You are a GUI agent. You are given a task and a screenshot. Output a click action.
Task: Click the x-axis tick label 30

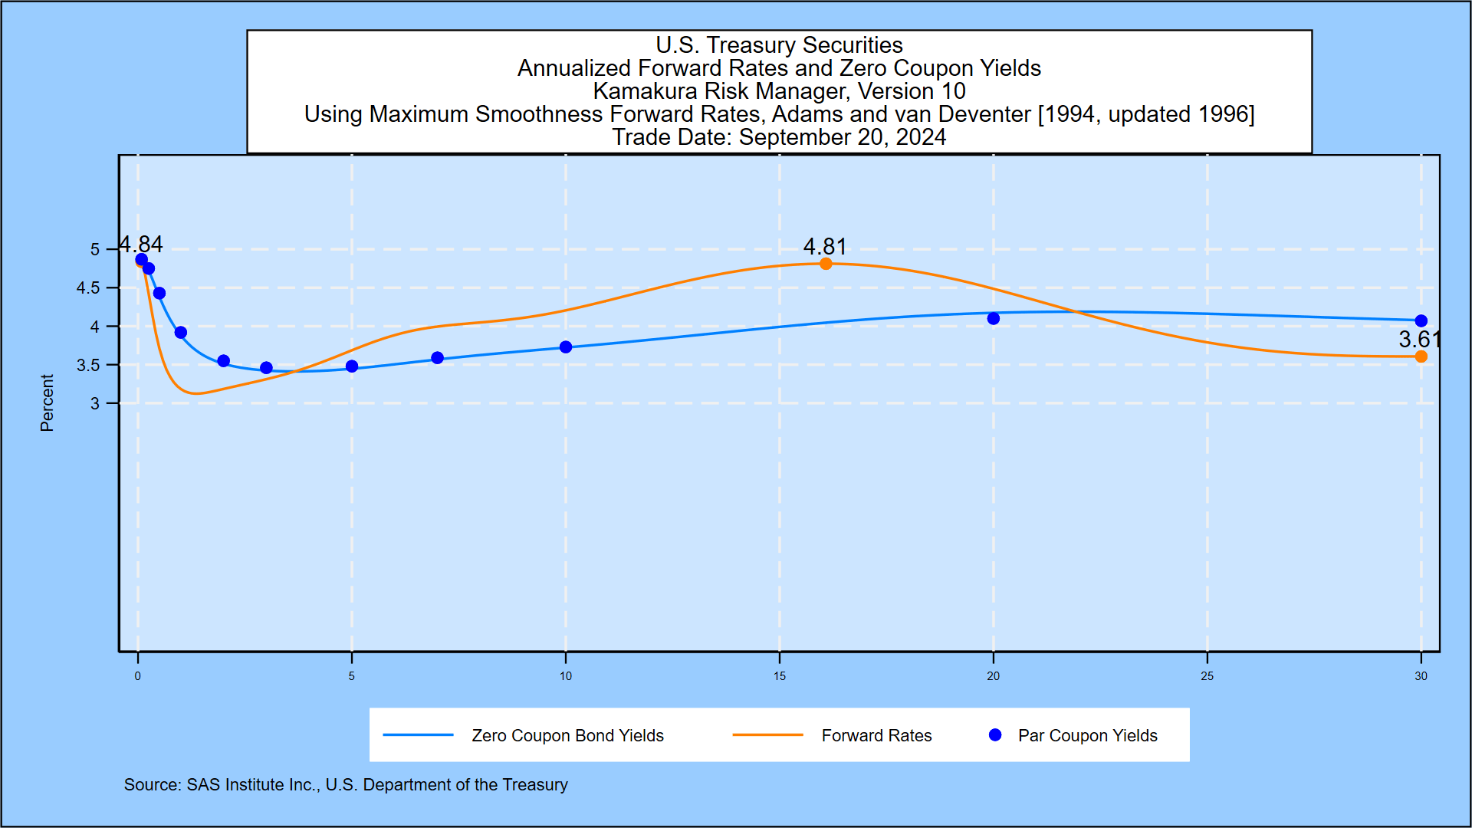[x=1422, y=676]
